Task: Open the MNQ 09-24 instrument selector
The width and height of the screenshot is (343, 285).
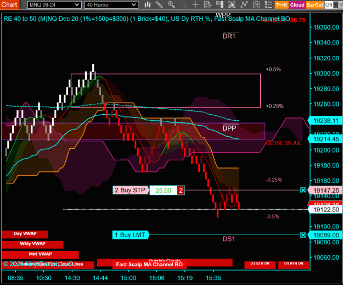Action: (54, 5)
